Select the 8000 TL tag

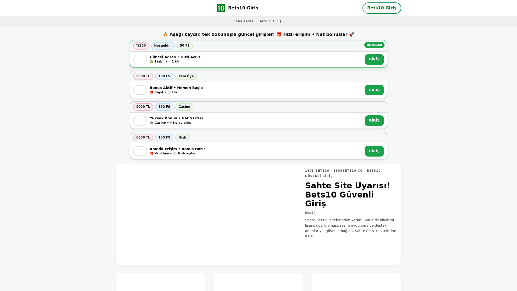143,107
